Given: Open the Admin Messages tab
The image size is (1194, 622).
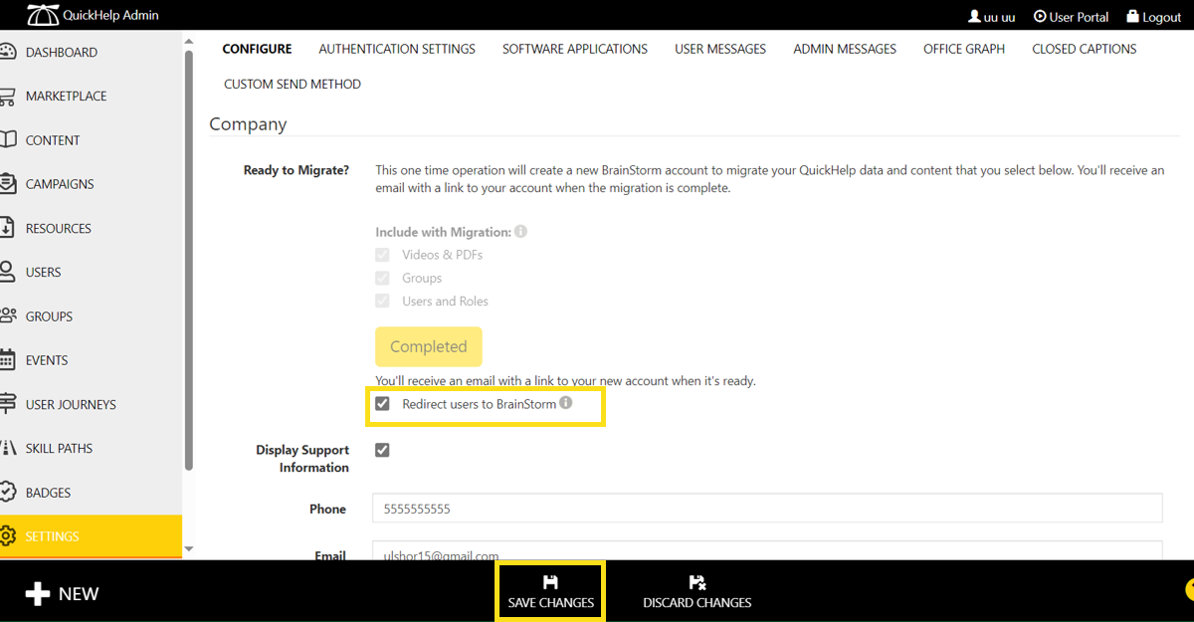Looking at the screenshot, I should point(845,49).
